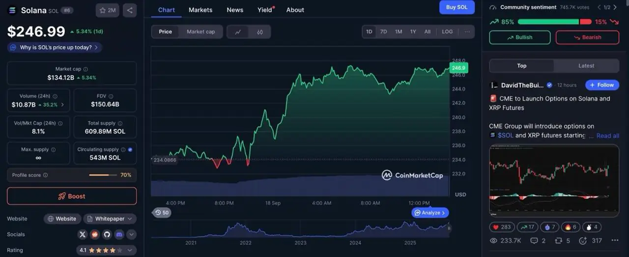
Task: Select 1Y time range
Action: [413, 31]
